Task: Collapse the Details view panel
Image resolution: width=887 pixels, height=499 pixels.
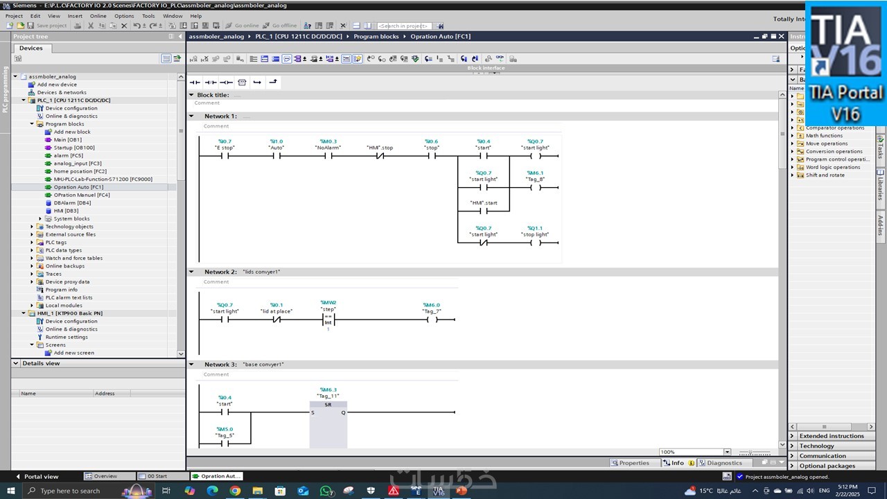Action: 17,363
